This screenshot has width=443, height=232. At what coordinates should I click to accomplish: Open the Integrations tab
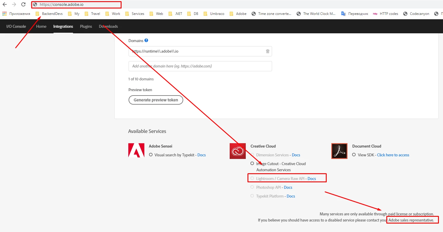coord(63,26)
